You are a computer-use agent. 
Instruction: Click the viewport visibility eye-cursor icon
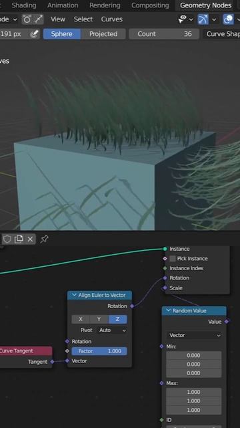182,19
